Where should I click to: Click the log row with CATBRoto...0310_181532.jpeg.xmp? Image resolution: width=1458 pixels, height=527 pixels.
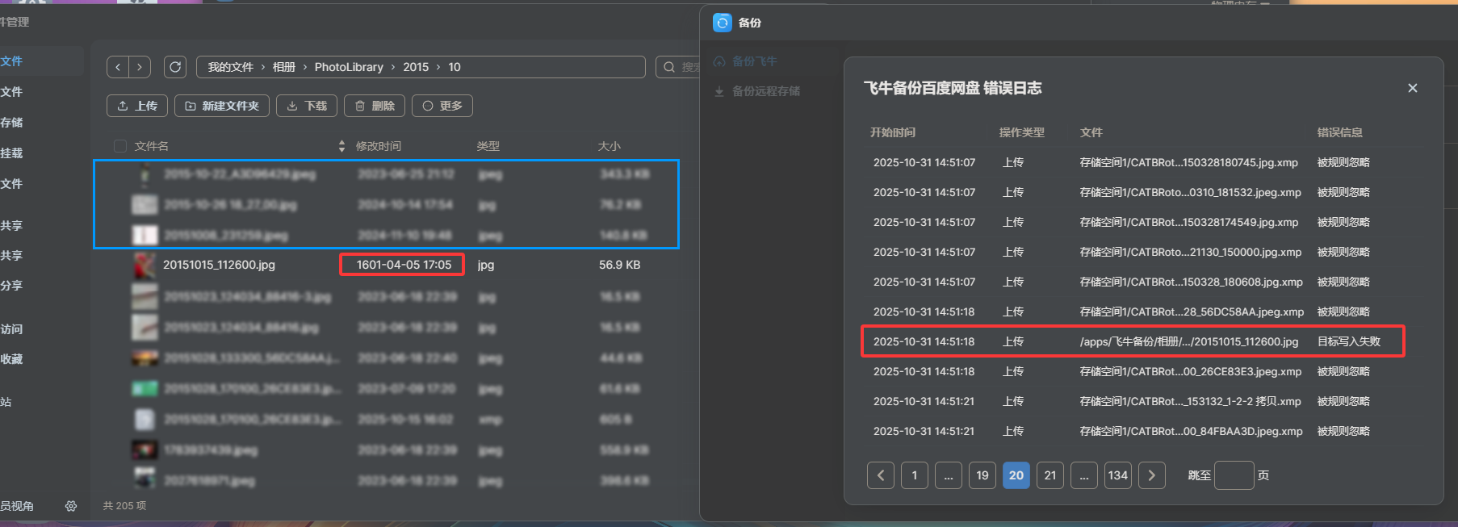(1142, 192)
